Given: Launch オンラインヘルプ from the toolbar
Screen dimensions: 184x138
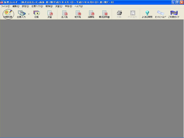Looking at the screenshot, I should click(160, 14).
